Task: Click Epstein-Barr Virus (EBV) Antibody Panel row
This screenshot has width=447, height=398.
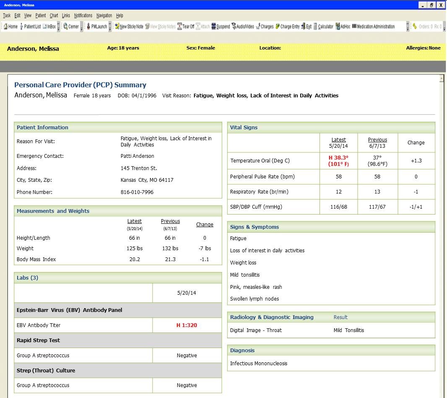Action: pos(118,310)
